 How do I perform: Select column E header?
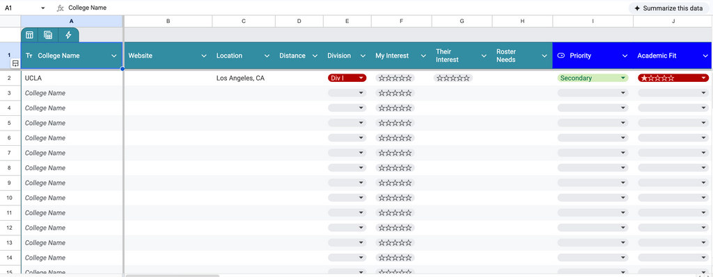tap(347, 21)
